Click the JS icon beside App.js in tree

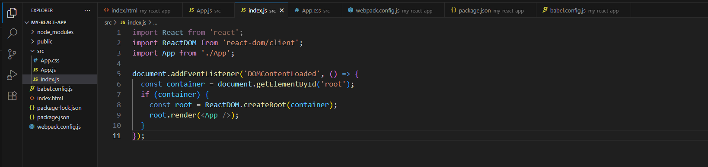(35, 70)
